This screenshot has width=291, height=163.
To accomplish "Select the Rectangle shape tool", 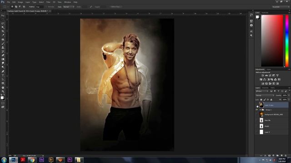I will click(3, 83).
